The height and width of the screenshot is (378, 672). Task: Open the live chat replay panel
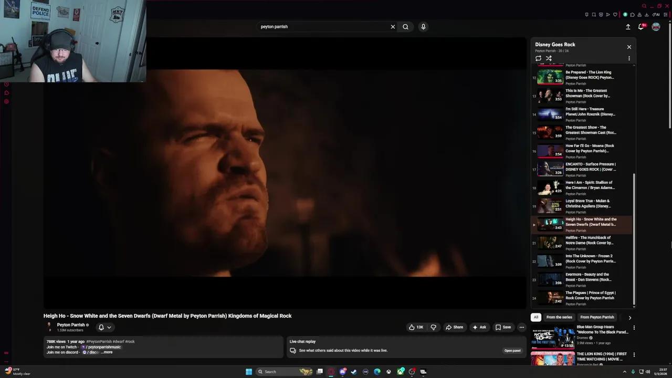(512, 351)
